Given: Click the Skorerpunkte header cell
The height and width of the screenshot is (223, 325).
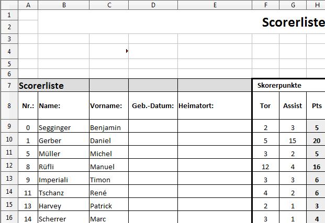Looking at the screenshot, I should (288, 85).
